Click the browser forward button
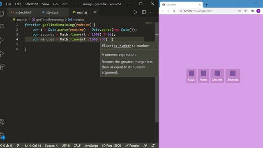The height and width of the screenshot is (148, 263). point(168,11)
